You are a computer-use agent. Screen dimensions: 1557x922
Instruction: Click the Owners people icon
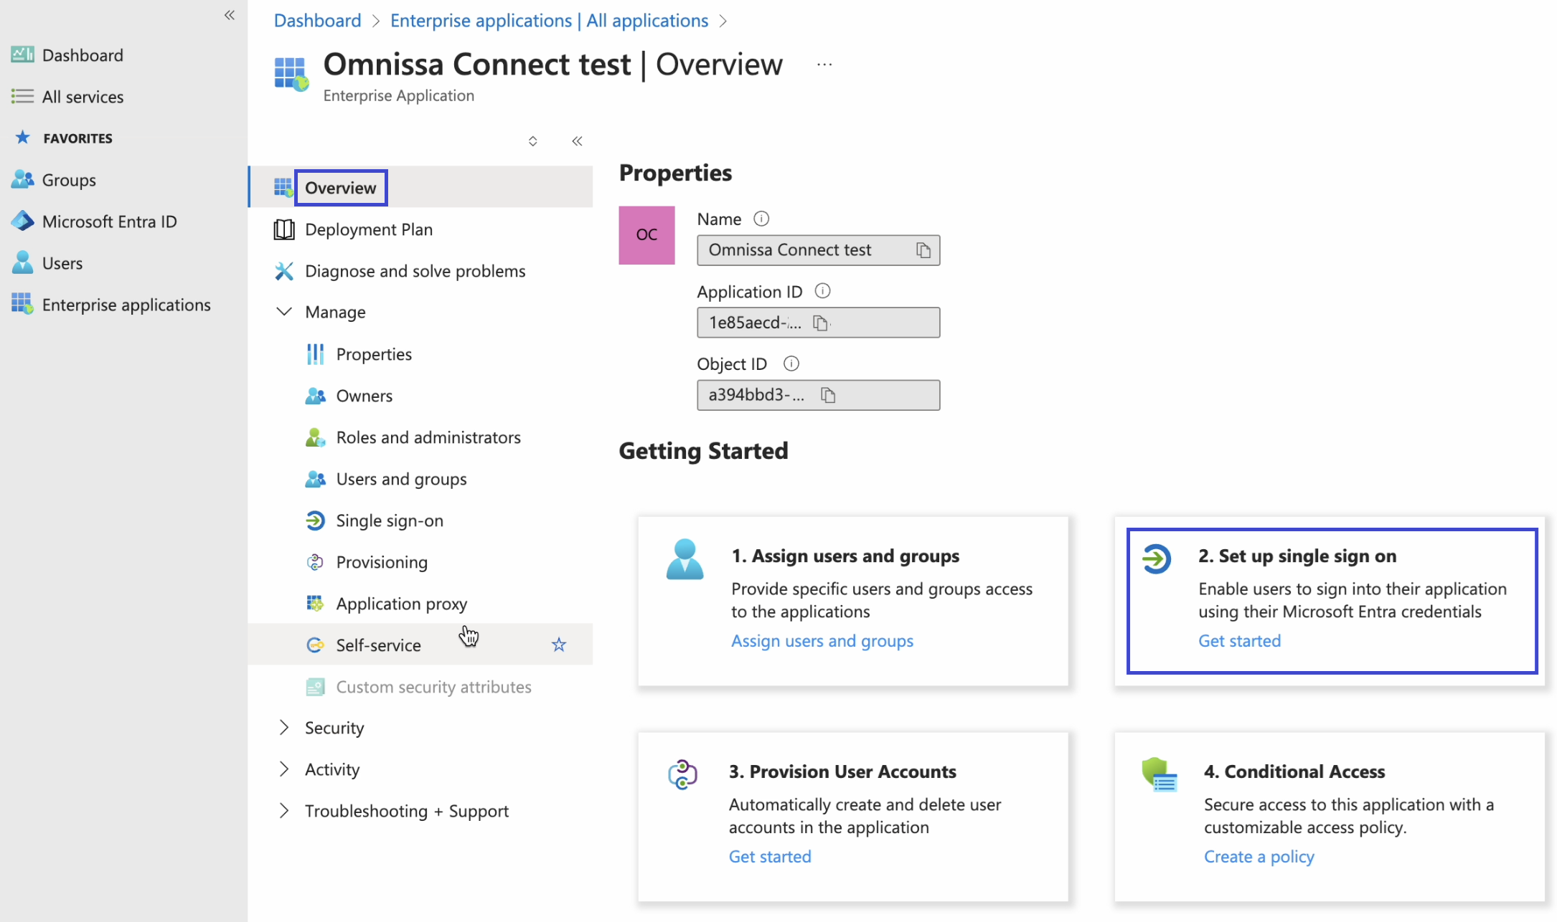pyautogui.click(x=315, y=396)
